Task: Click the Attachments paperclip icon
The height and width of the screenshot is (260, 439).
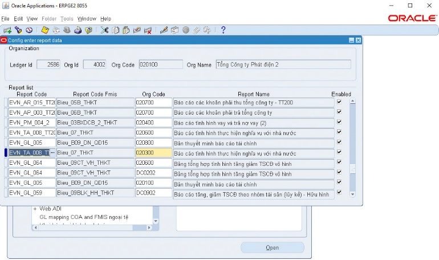Action: pos(197,30)
